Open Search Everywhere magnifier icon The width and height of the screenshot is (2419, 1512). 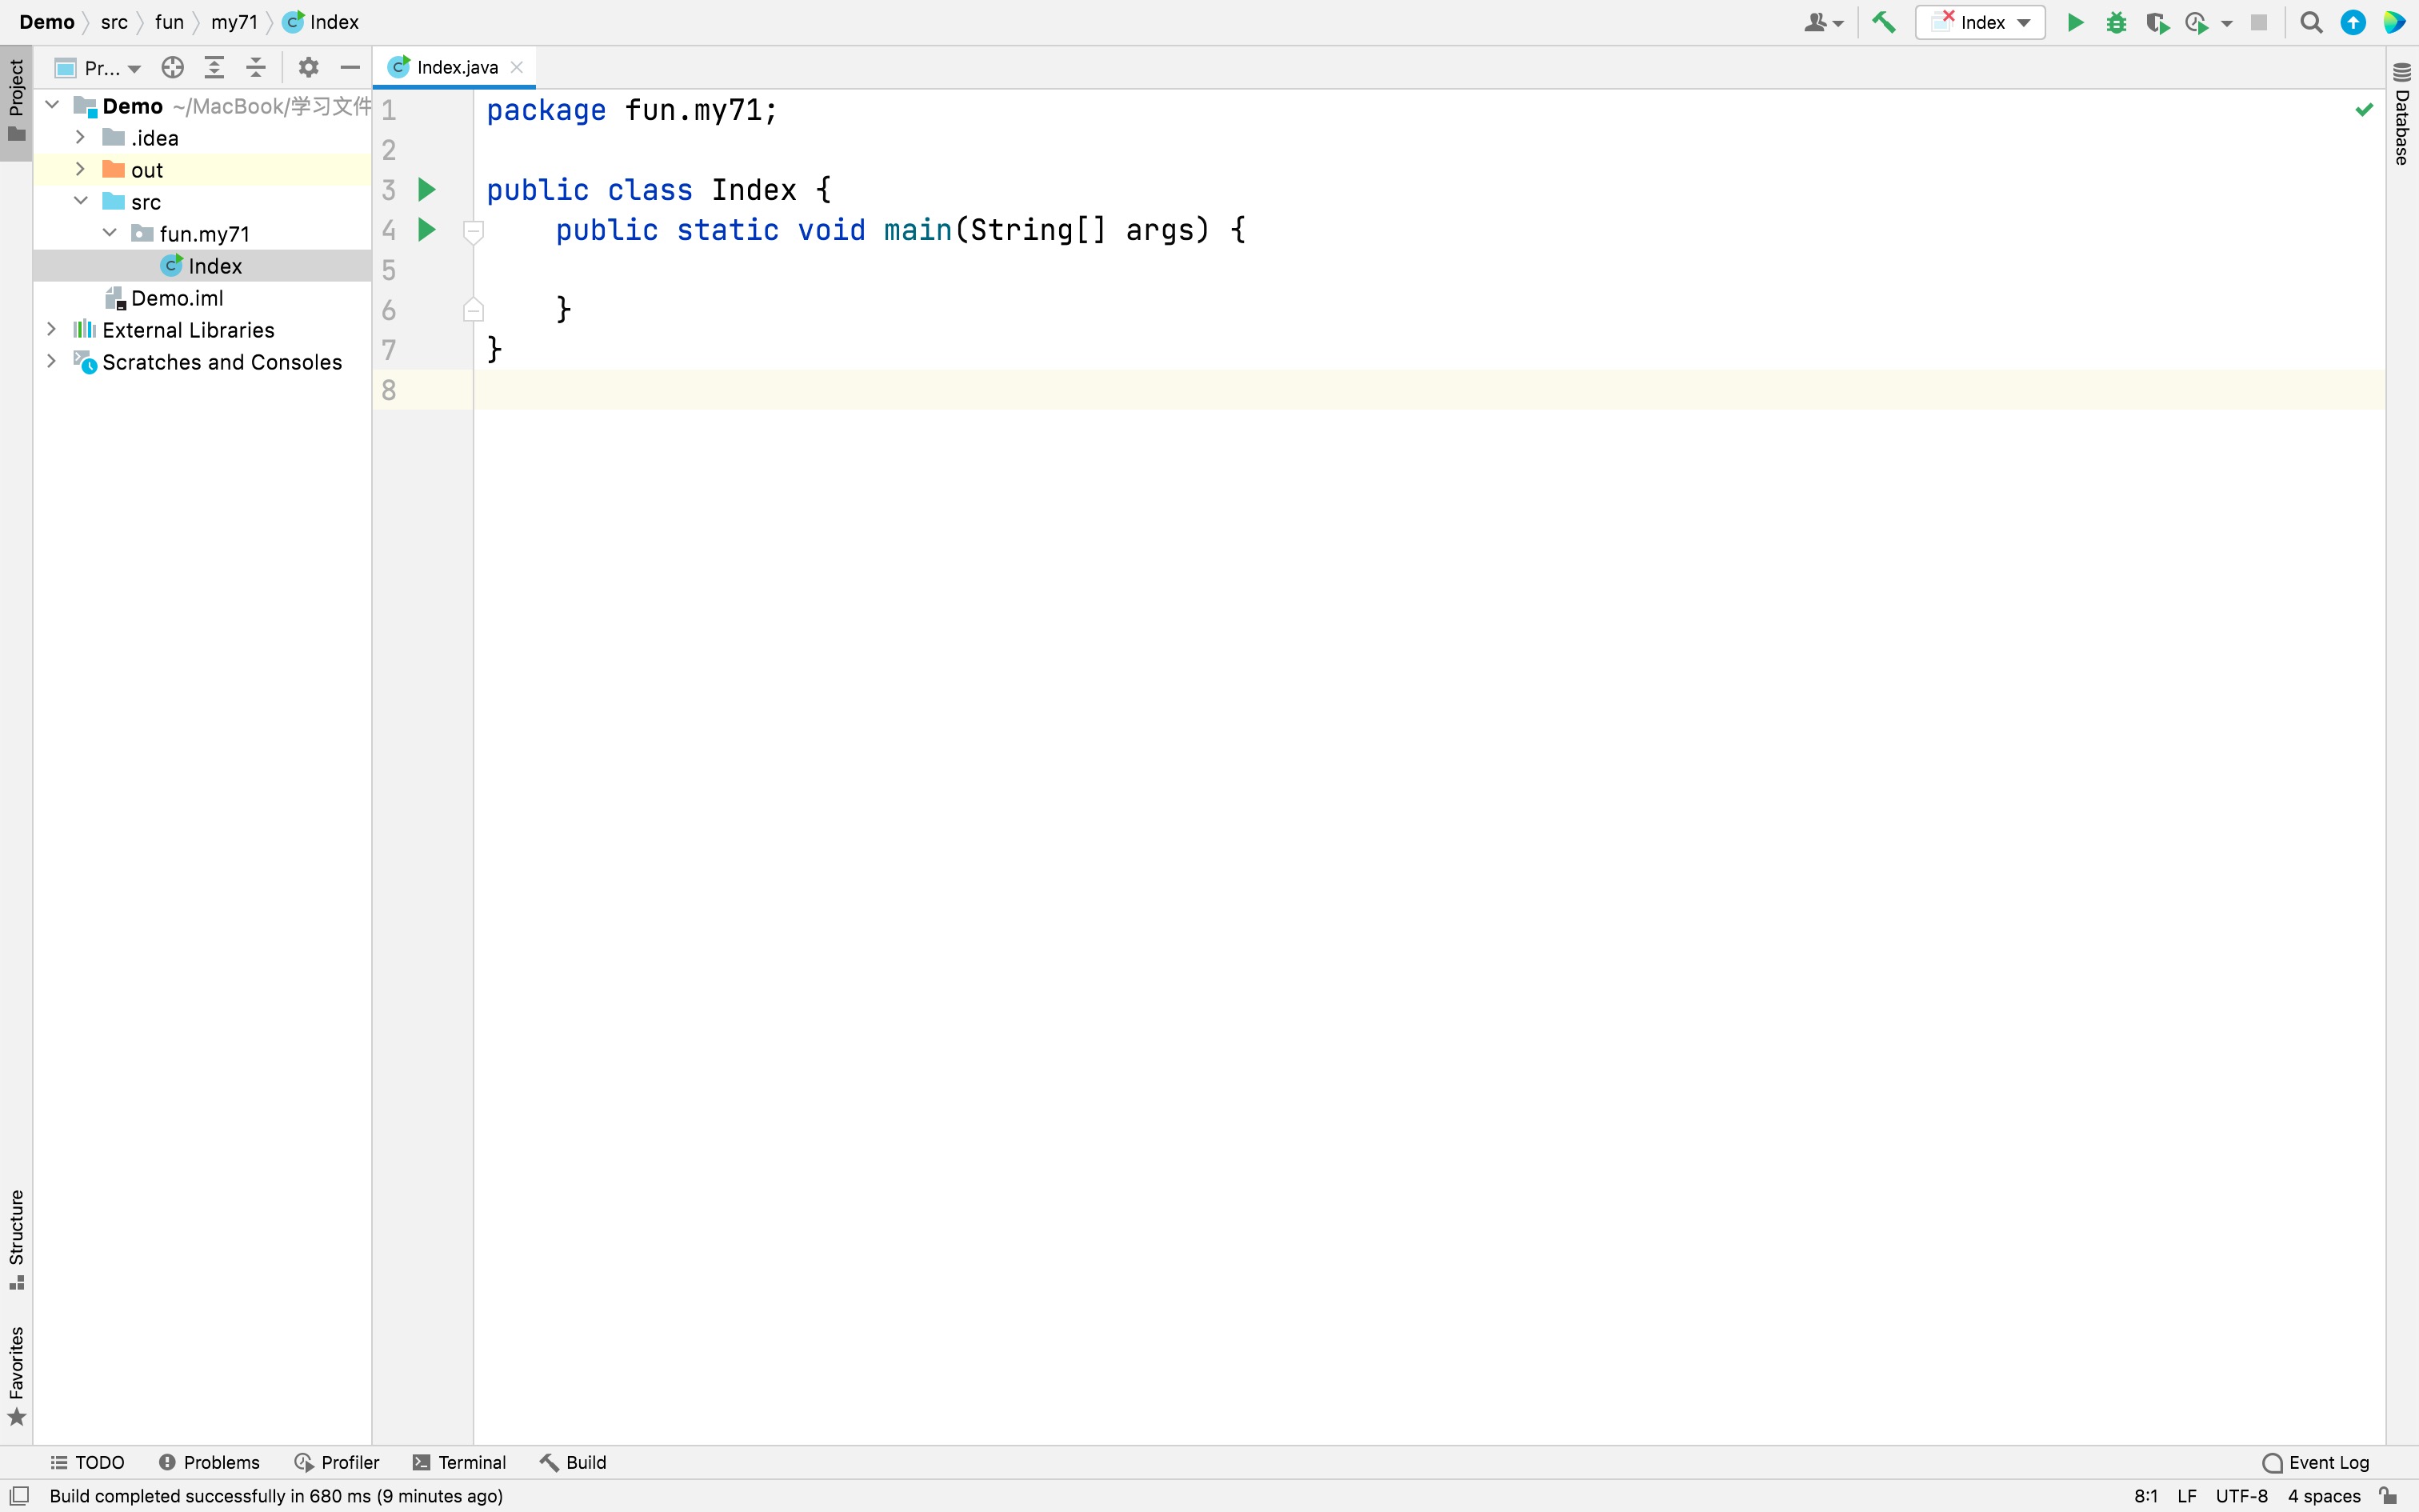(2310, 22)
